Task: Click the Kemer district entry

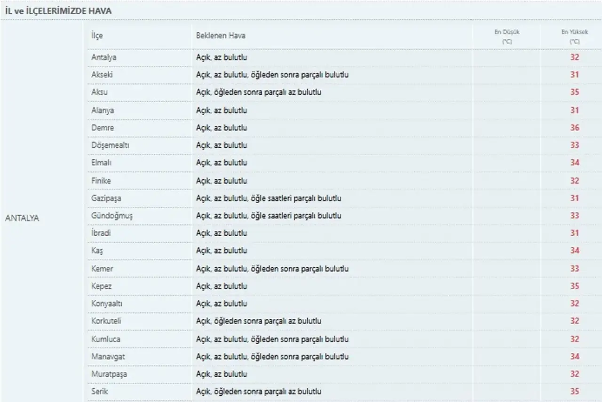Action: coord(102,269)
